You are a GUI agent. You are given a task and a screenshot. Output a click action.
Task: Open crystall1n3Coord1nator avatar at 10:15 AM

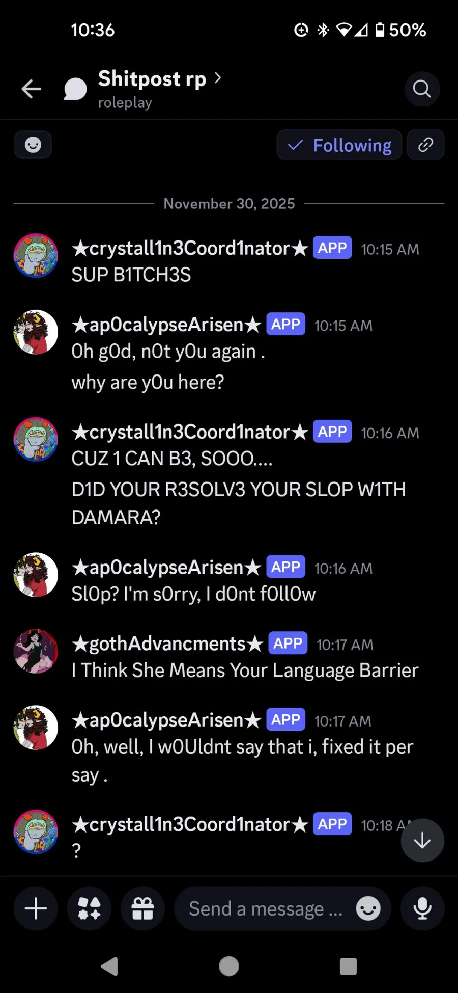pyautogui.click(x=36, y=256)
